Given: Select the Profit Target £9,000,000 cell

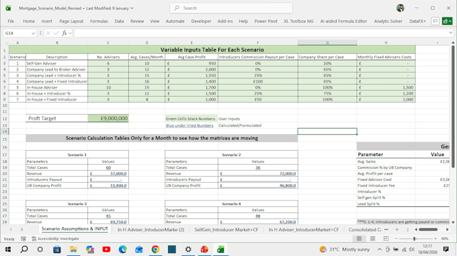Looking at the screenshot, I should [108, 118].
